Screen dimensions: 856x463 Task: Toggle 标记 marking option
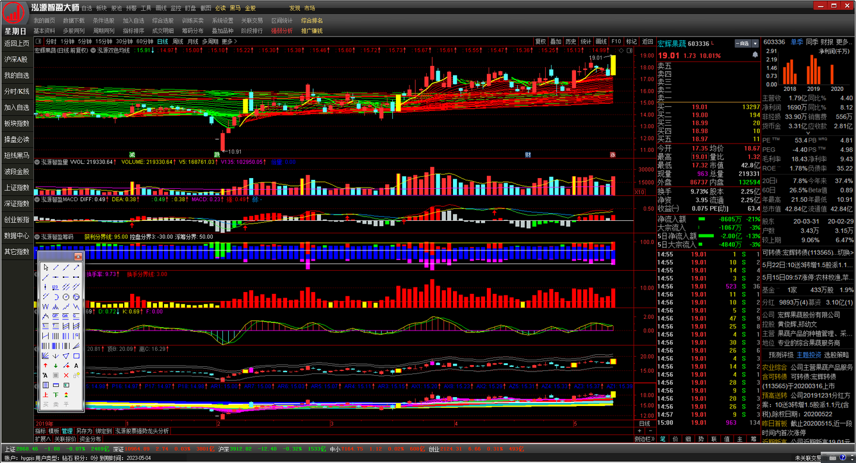631,42
